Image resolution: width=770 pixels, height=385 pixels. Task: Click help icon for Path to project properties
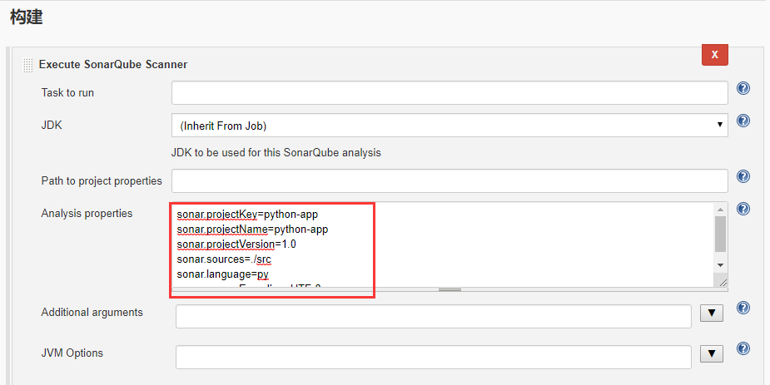pyautogui.click(x=743, y=176)
